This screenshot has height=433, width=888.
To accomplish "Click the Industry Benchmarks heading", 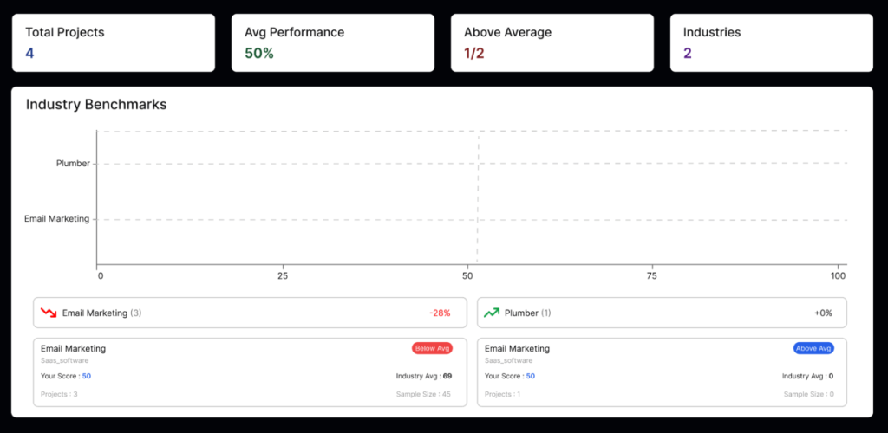I will point(96,105).
